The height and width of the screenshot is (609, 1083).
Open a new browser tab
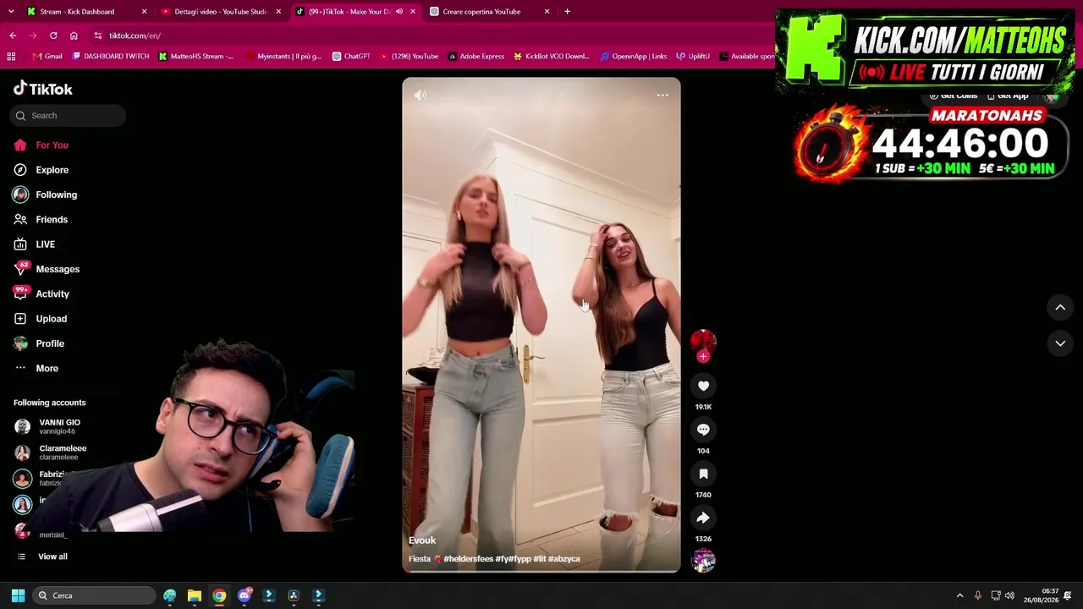coord(567,12)
